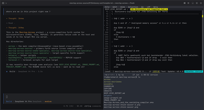The height and width of the screenshot is (110, 204).
Task: Click the Text language mode indicator
Action: coord(163,71)
